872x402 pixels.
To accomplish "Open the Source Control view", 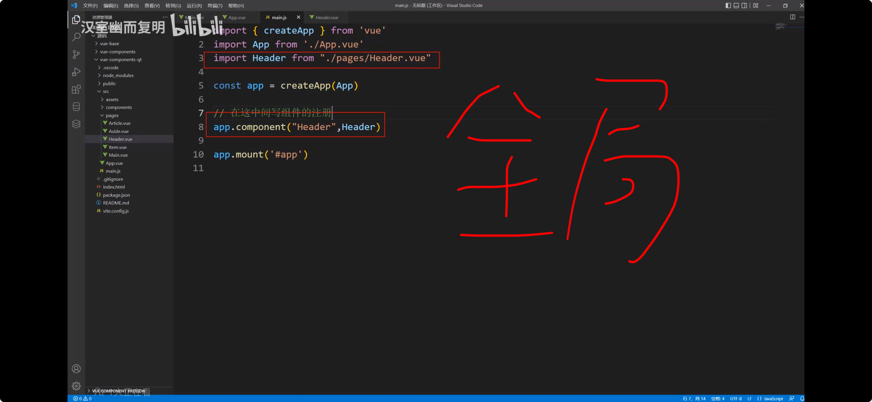I will [76, 55].
